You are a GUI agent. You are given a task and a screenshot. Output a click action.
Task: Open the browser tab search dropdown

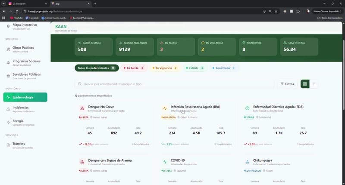point(3,4)
